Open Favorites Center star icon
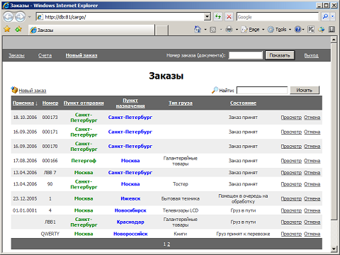Image resolution: width=340 pixels, height=255 pixels. 7,29
